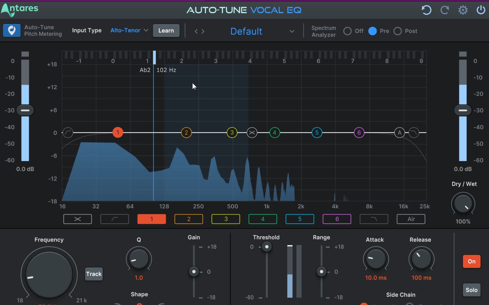Click the Attack knob
This screenshot has height=305, width=489.
[x=376, y=259]
